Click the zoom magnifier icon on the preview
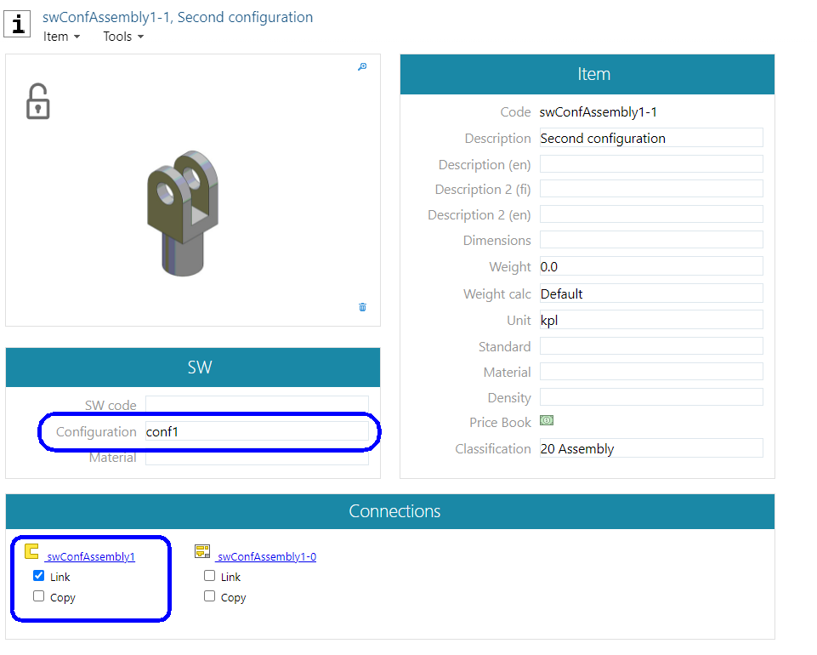Screen dimensions: 817x655 coord(362,67)
